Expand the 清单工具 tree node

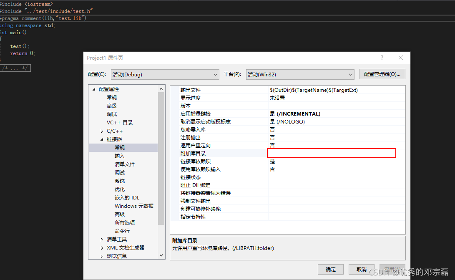[102, 240]
